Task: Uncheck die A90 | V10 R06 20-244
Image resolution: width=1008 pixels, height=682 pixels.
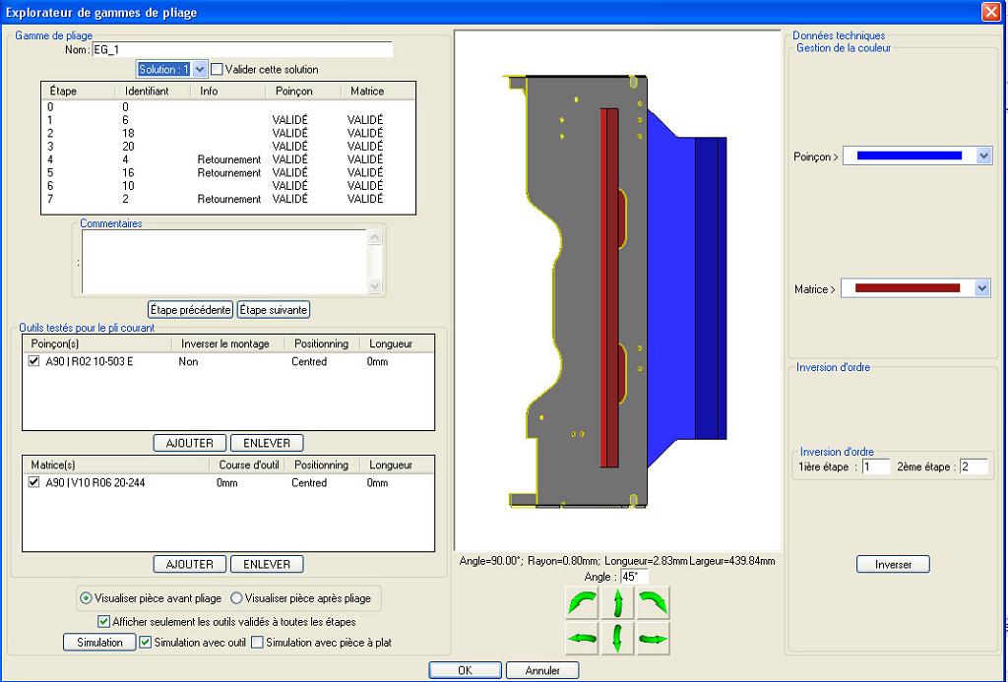Action: tap(34, 482)
